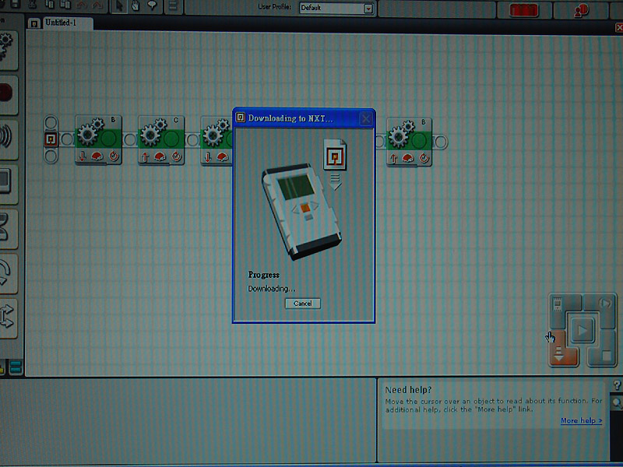Click the Run play button on controller
This screenshot has width=623, height=467.
pos(583,329)
